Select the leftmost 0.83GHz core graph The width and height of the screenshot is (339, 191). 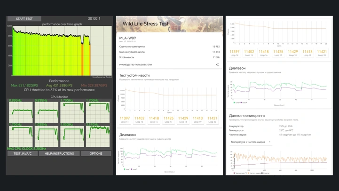point(21,112)
